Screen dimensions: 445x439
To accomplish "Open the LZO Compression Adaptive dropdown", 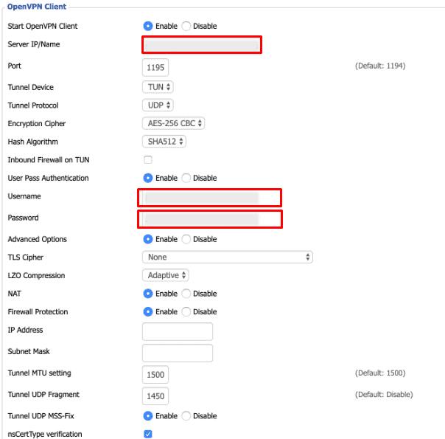I will [166, 275].
